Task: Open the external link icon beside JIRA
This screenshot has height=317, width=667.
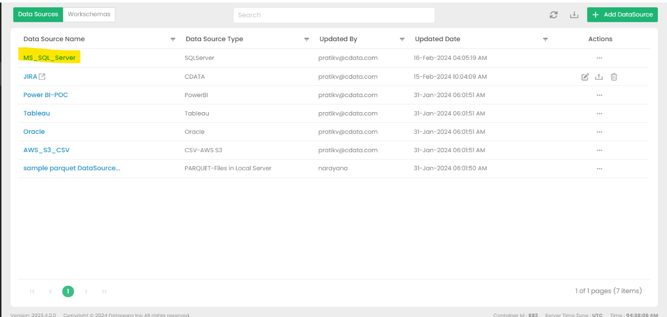Action: [x=42, y=77]
